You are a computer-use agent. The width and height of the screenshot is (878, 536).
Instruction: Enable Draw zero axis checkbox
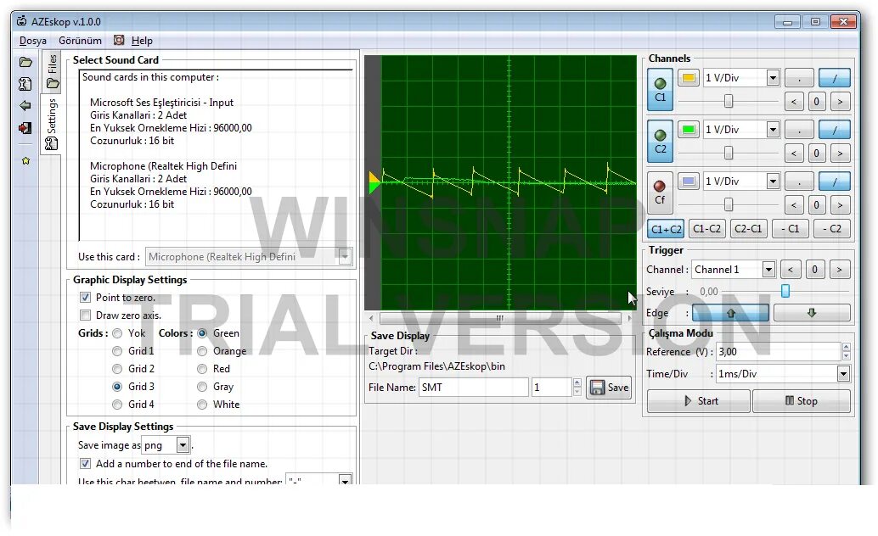[85, 315]
